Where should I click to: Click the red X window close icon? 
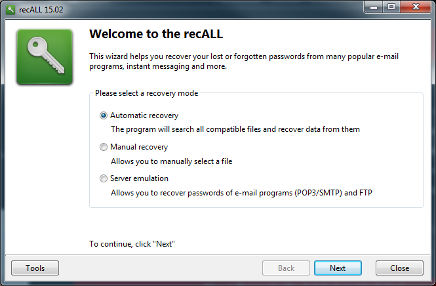(416, 7)
